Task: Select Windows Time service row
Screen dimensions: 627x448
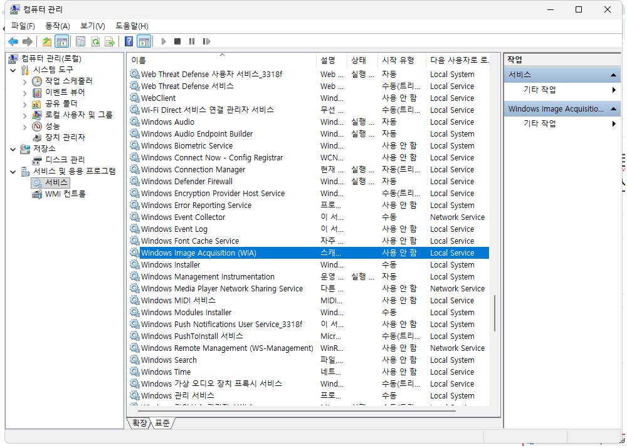Action: pyautogui.click(x=308, y=372)
